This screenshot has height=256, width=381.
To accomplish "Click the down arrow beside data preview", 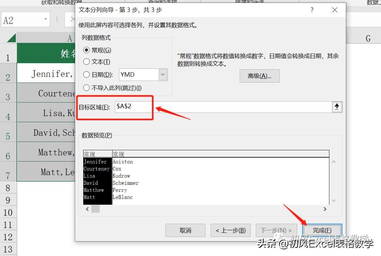I will click(x=333, y=200).
